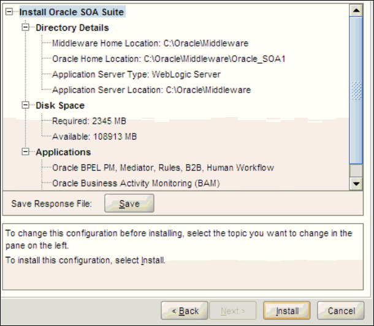The image size is (374, 326).
Task: Click the scroll up arrow
Action: [x=356, y=10]
